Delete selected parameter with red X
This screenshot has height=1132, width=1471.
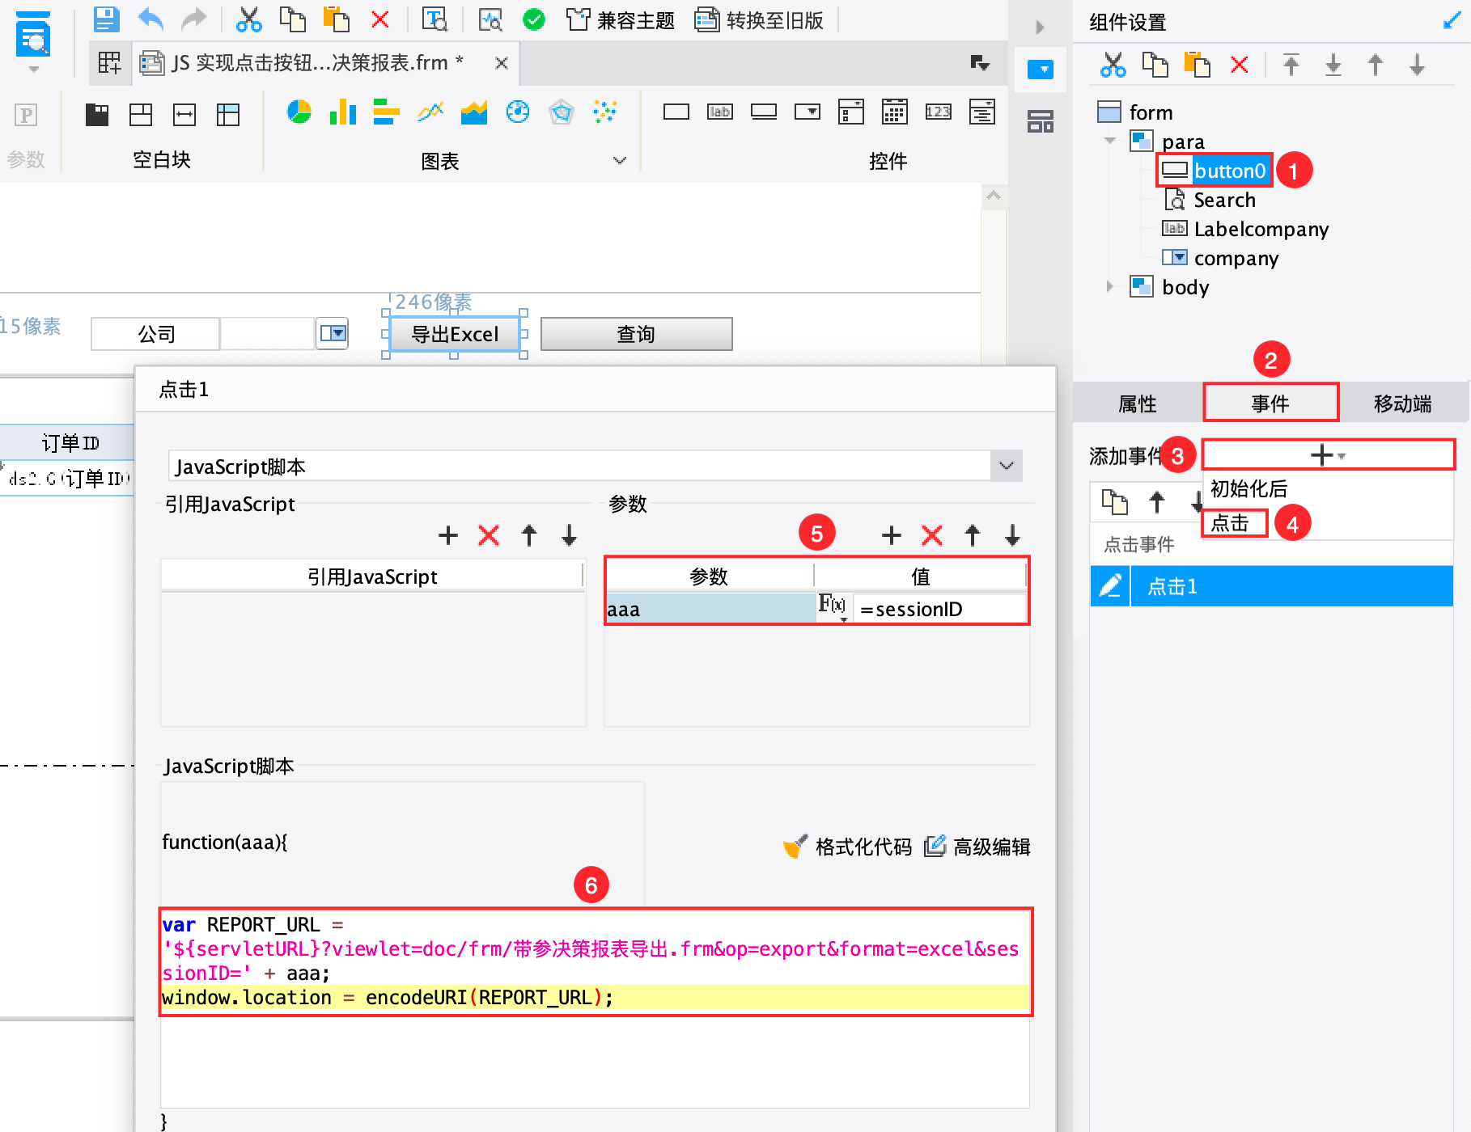[932, 534]
